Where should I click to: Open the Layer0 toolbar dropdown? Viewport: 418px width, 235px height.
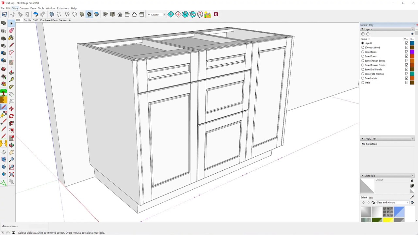point(164,14)
